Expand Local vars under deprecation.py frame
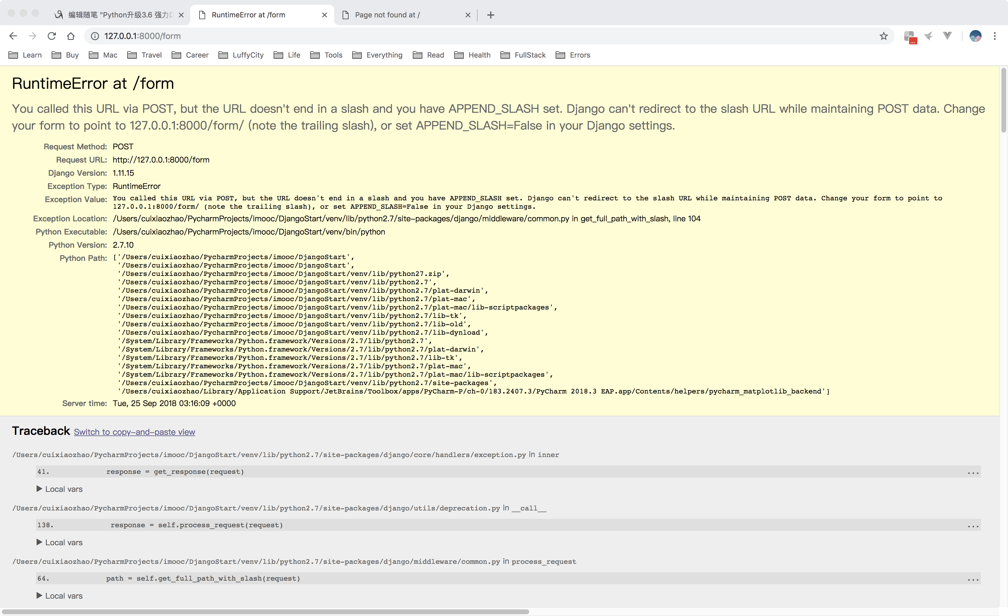The height and width of the screenshot is (616, 1008). (60, 543)
